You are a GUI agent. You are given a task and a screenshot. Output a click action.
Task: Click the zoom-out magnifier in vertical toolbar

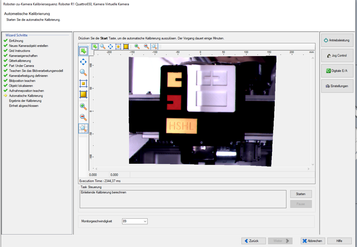(83, 117)
